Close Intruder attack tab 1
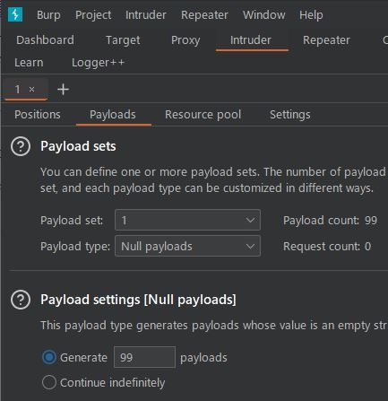Viewport: 388px width, 401px height. pyautogui.click(x=31, y=89)
